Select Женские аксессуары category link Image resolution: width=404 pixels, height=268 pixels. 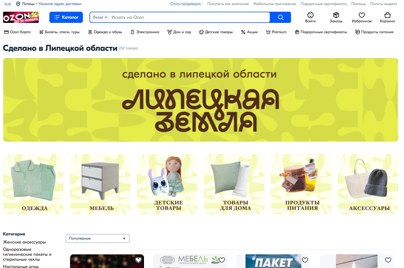(24, 242)
